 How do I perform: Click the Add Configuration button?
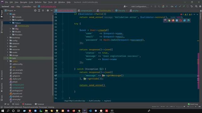(139, 6)
